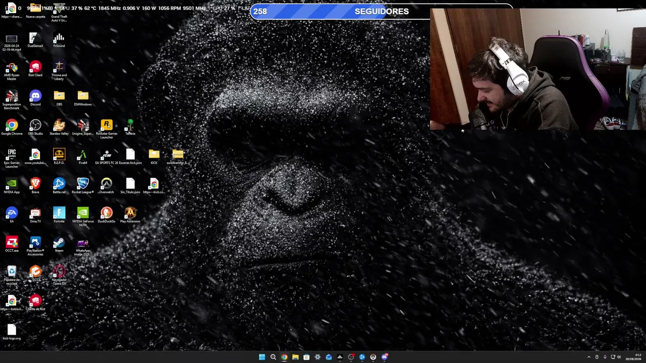The image size is (646, 363).
Task: Open taskbar Search
Action: pos(273,357)
